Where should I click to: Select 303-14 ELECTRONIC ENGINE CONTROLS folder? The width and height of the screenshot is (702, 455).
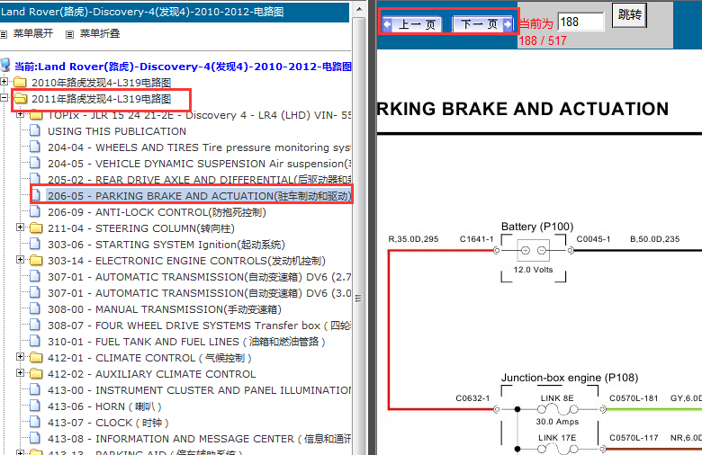click(186, 261)
